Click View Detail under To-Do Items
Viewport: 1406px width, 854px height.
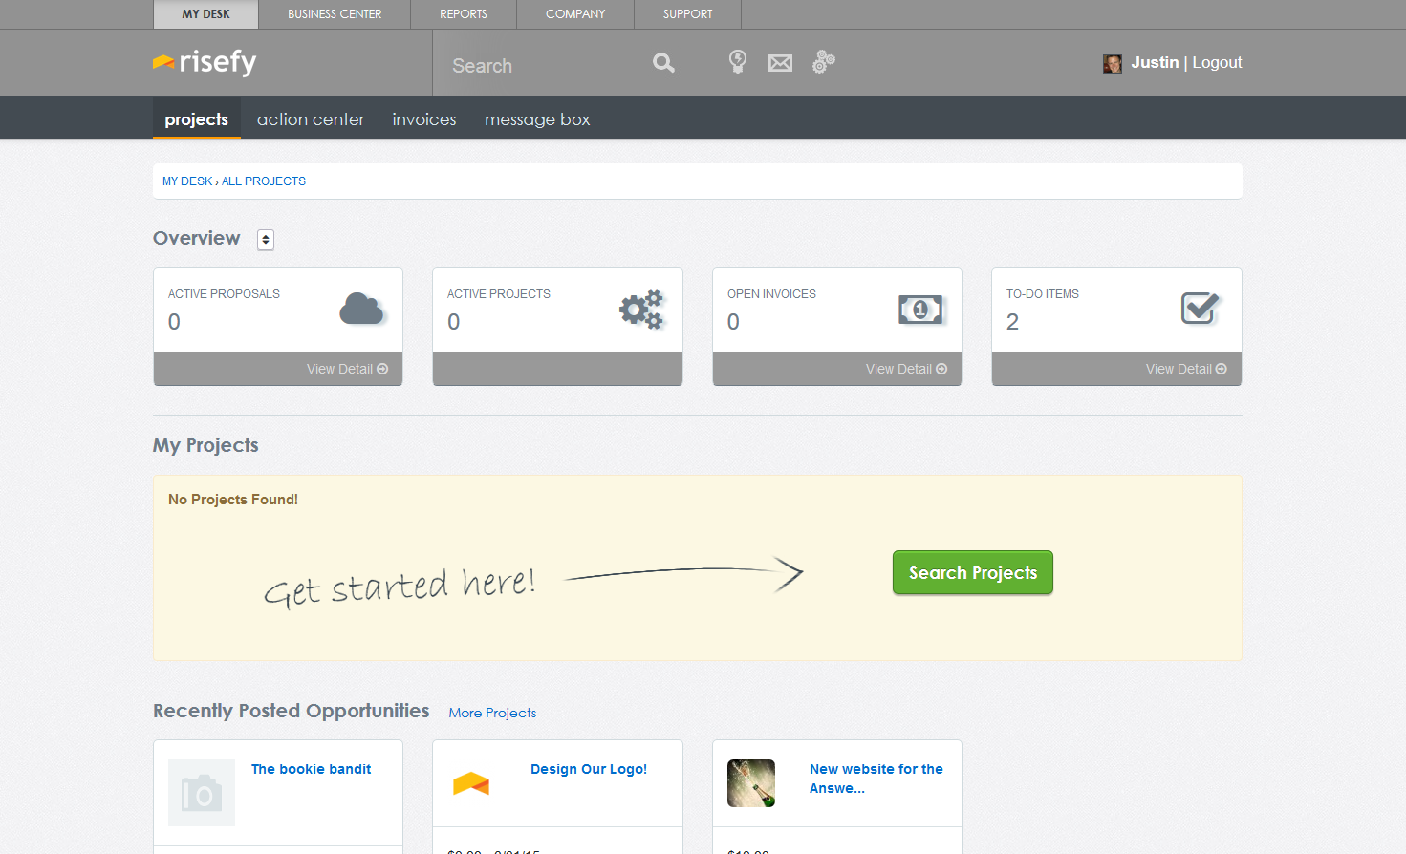tap(1185, 369)
